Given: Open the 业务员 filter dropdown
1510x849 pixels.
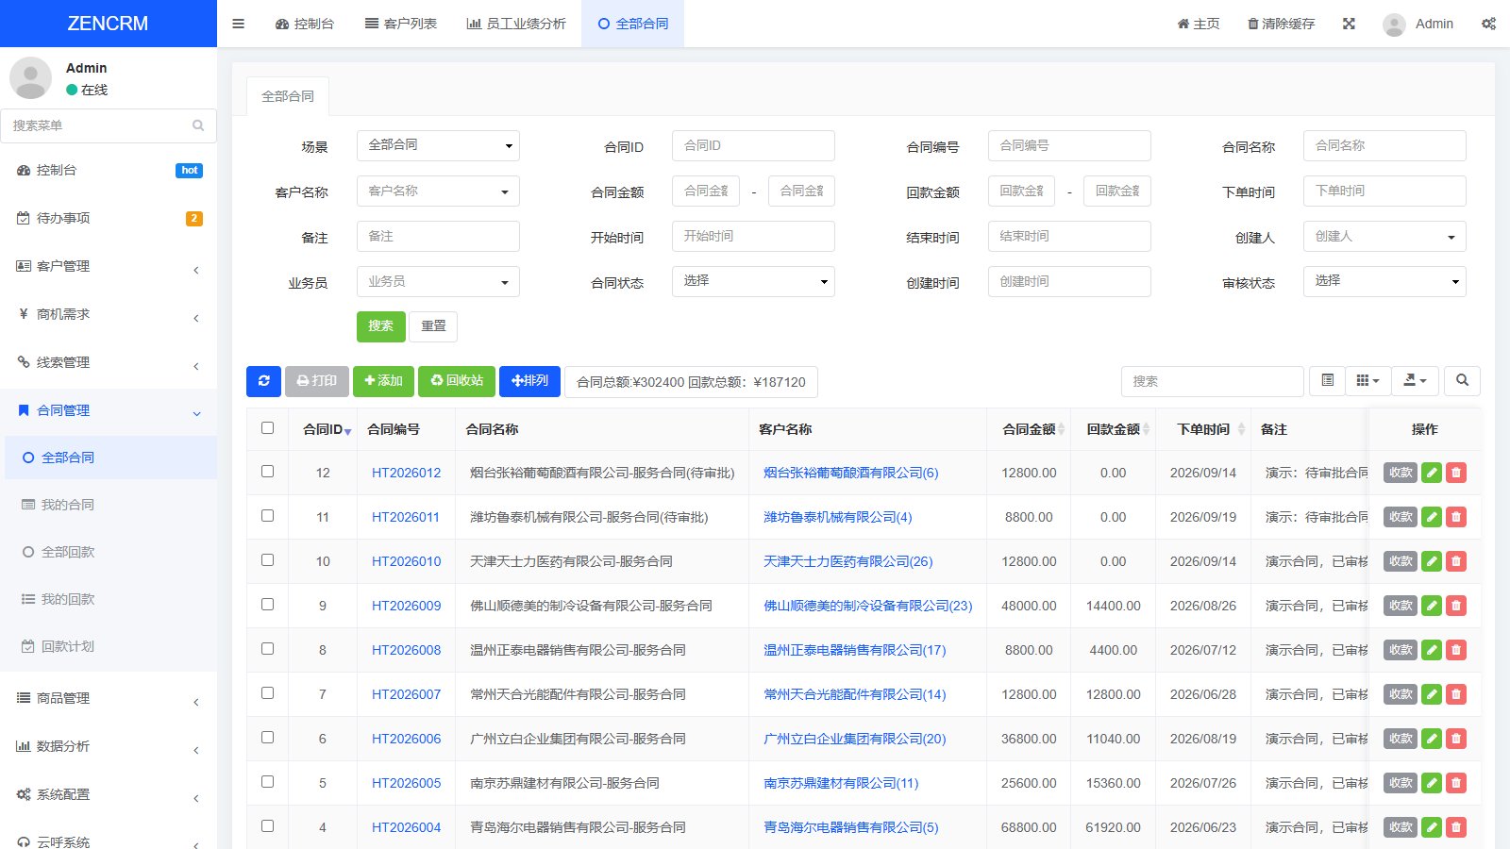Looking at the screenshot, I should click(438, 281).
